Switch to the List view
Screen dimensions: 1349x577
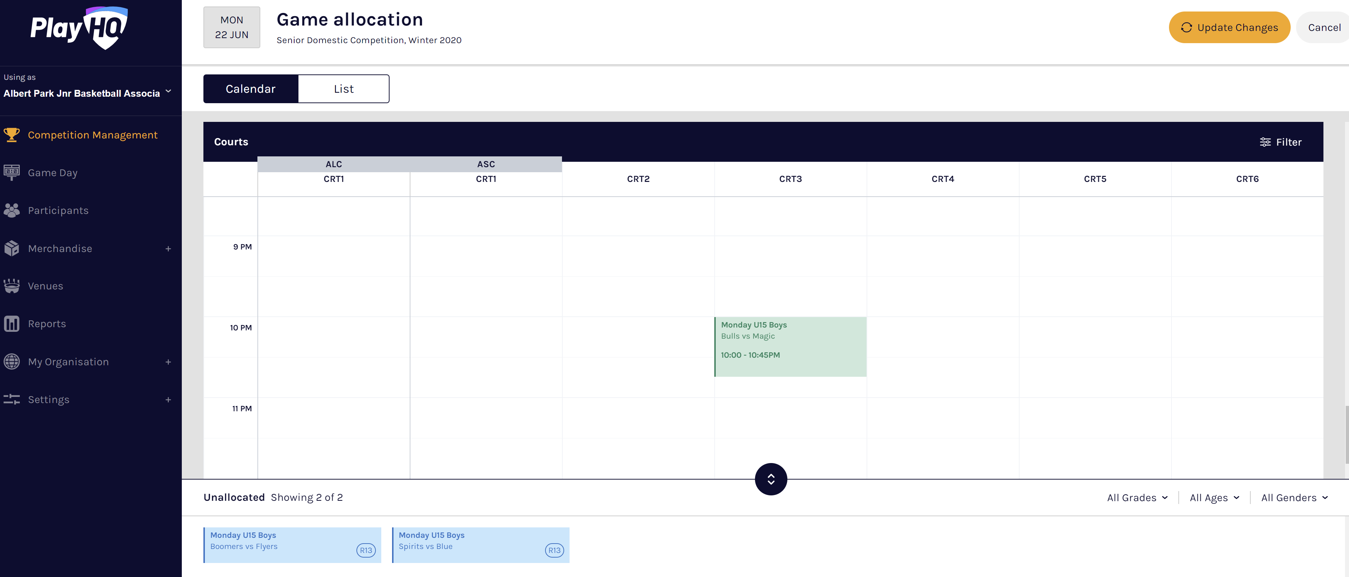pos(343,89)
